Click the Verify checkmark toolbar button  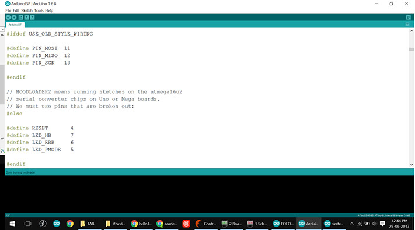(x=8, y=17)
